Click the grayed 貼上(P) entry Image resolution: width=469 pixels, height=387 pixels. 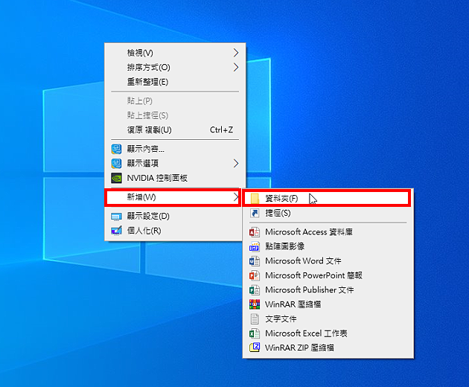coord(175,100)
